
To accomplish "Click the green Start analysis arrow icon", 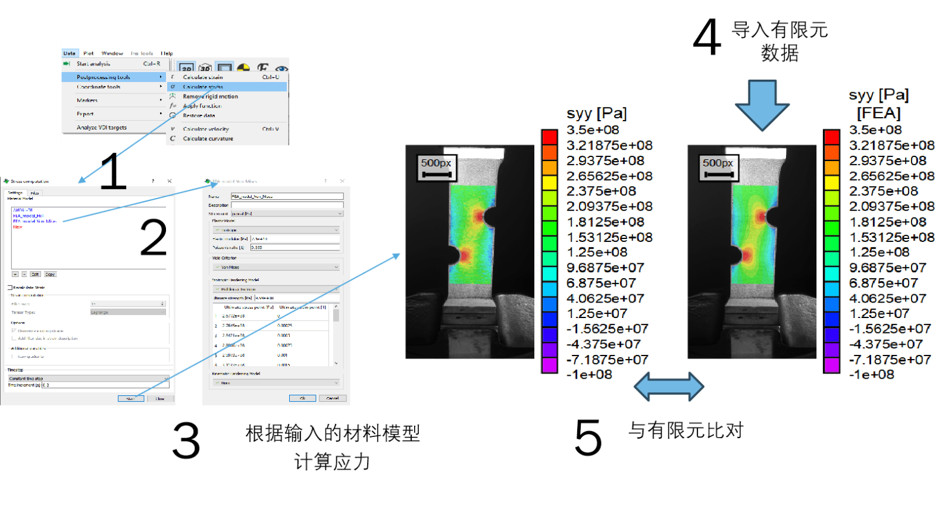I will [x=67, y=64].
